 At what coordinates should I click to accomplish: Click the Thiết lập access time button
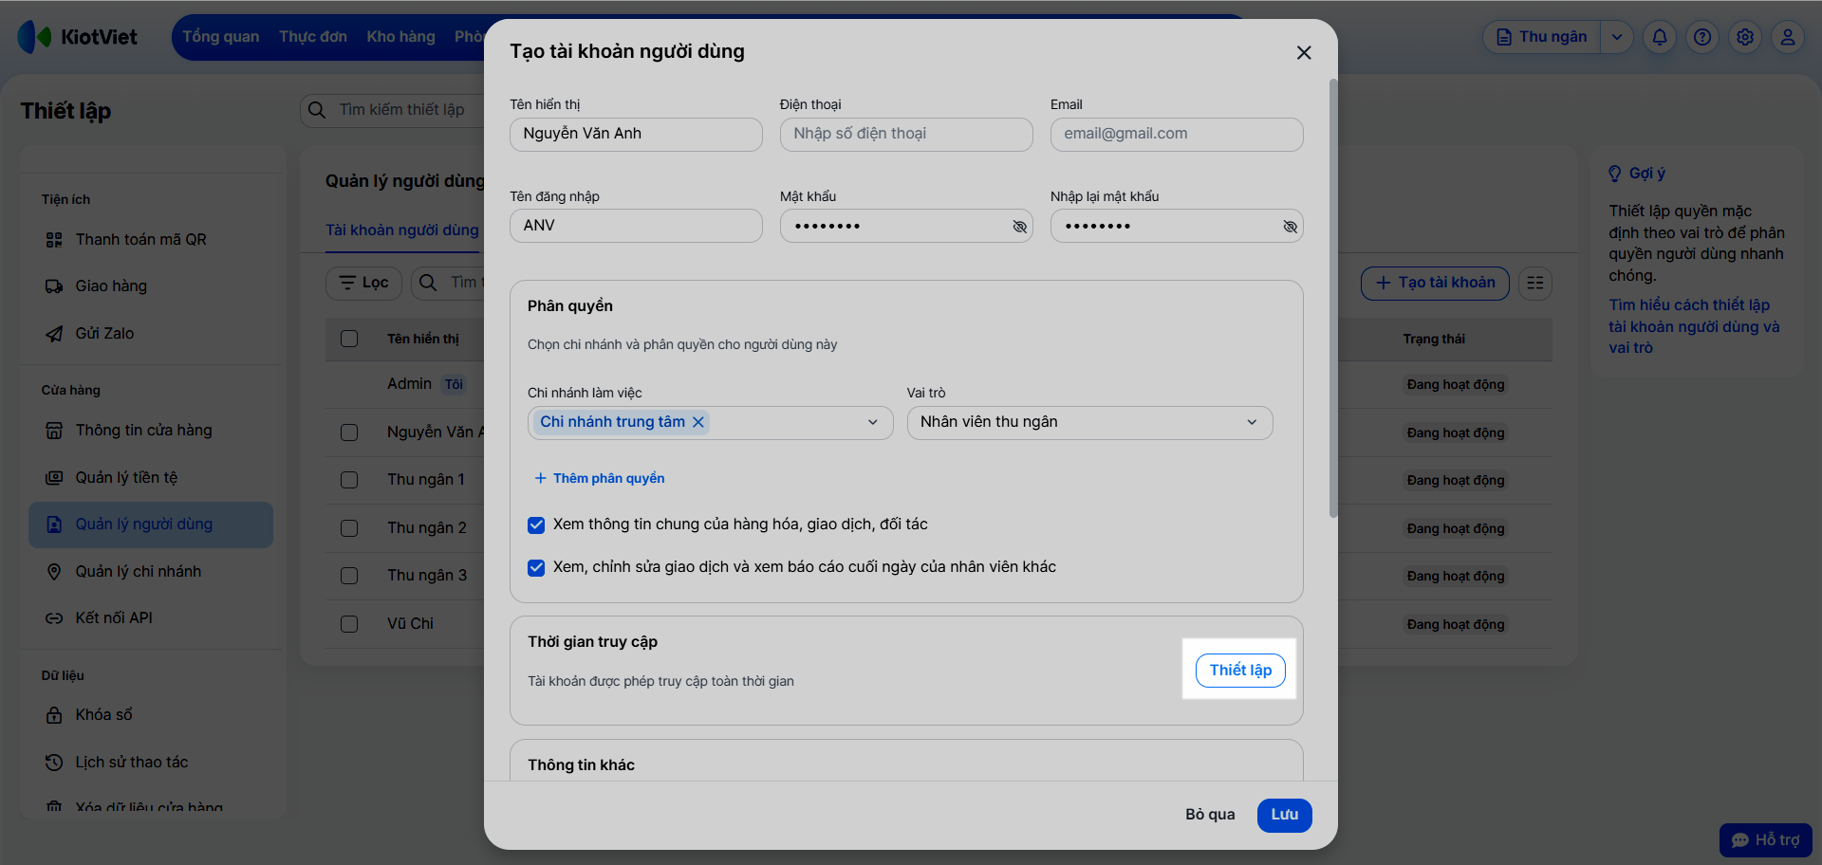pos(1240,671)
